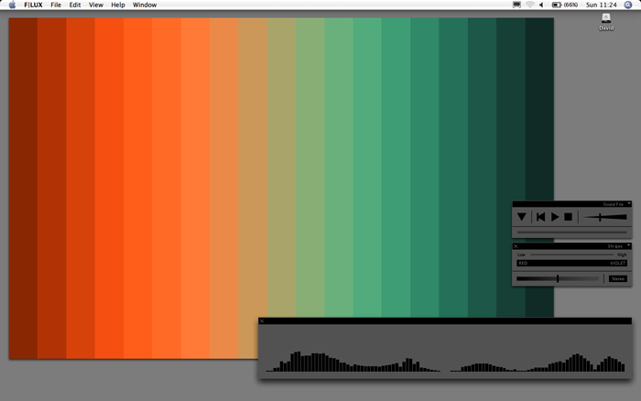Viewport: 641px width, 401px height.
Task: Adjust the volume wedge slider
Action: pyautogui.click(x=605, y=217)
